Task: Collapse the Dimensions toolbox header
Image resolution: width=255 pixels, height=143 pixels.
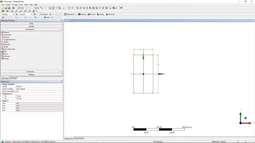Action: pos(30,29)
